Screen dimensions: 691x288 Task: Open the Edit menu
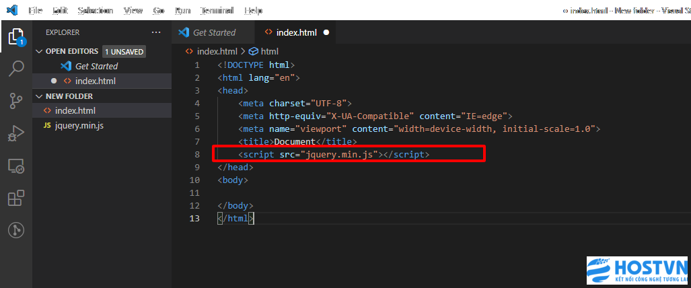[x=59, y=10]
